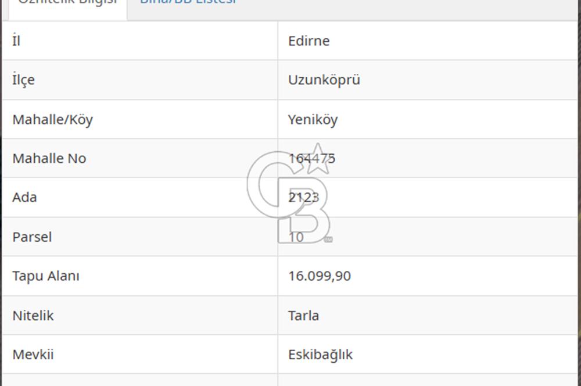Click the Edirne province value

pyautogui.click(x=309, y=41)
